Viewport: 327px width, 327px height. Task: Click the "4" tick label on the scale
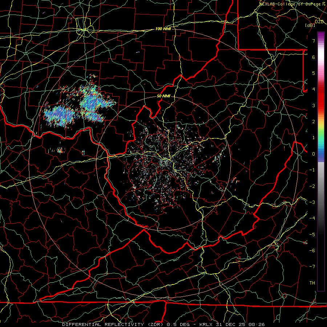pyautogui.click(x=314, y=89)
